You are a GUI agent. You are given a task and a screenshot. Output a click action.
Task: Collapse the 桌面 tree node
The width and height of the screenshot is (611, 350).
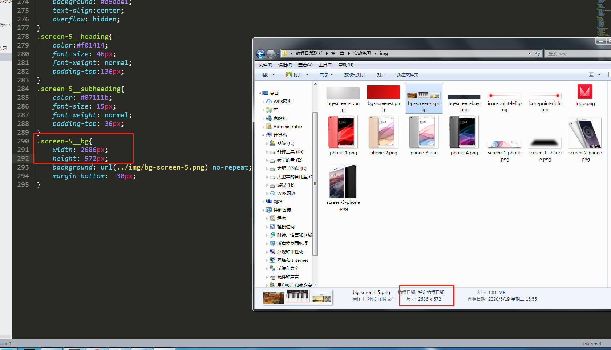[260, 93]
